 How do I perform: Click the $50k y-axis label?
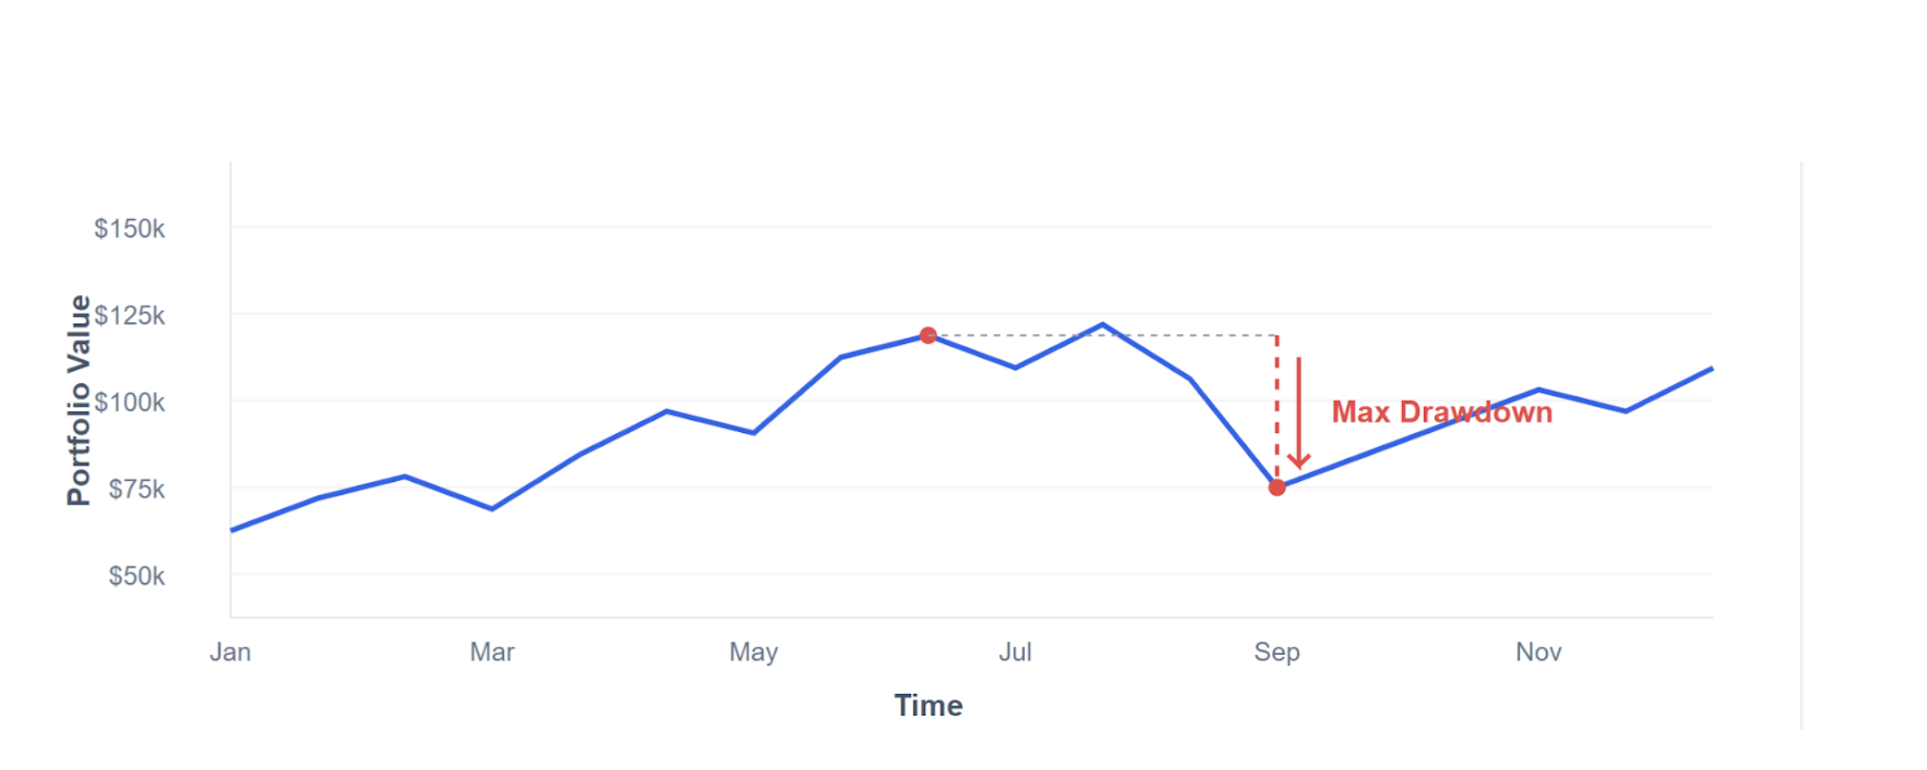pos(136,576)
